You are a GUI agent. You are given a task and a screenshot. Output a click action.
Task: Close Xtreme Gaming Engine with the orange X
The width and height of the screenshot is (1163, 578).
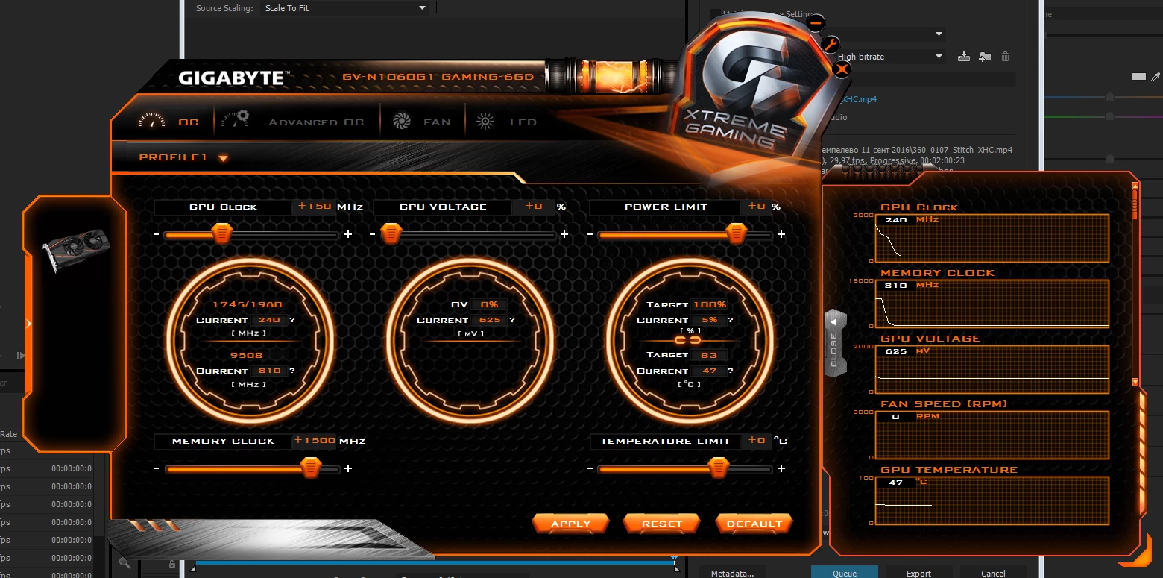click(842, 69)
